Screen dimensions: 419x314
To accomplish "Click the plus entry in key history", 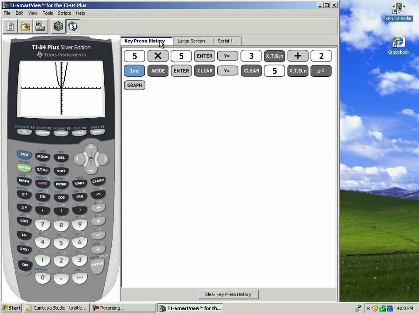I will coord(298,56).
